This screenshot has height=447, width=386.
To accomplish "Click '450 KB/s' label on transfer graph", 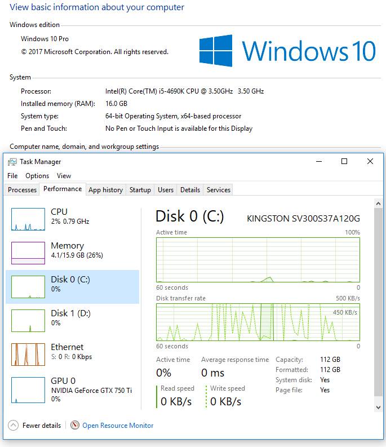I will click(x=345, y=312).
